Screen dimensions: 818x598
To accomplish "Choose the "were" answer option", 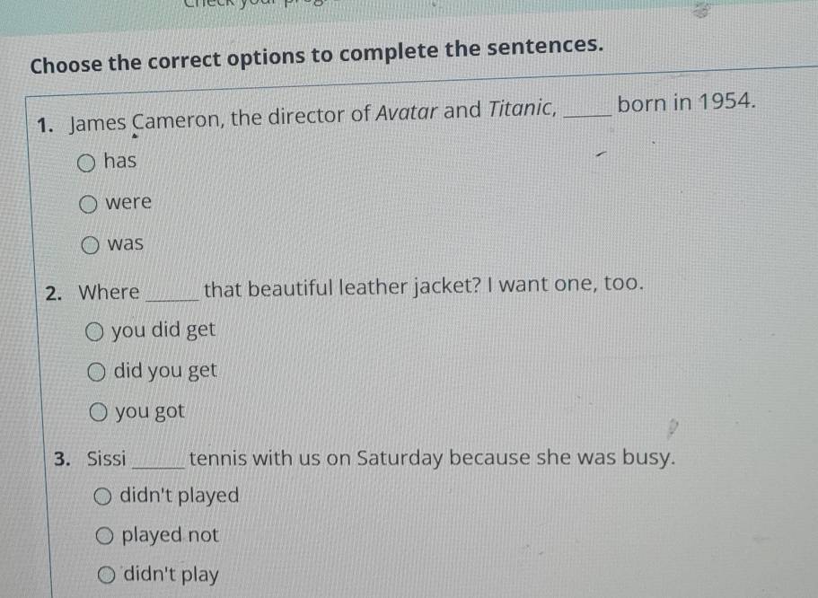I will 89,204.
